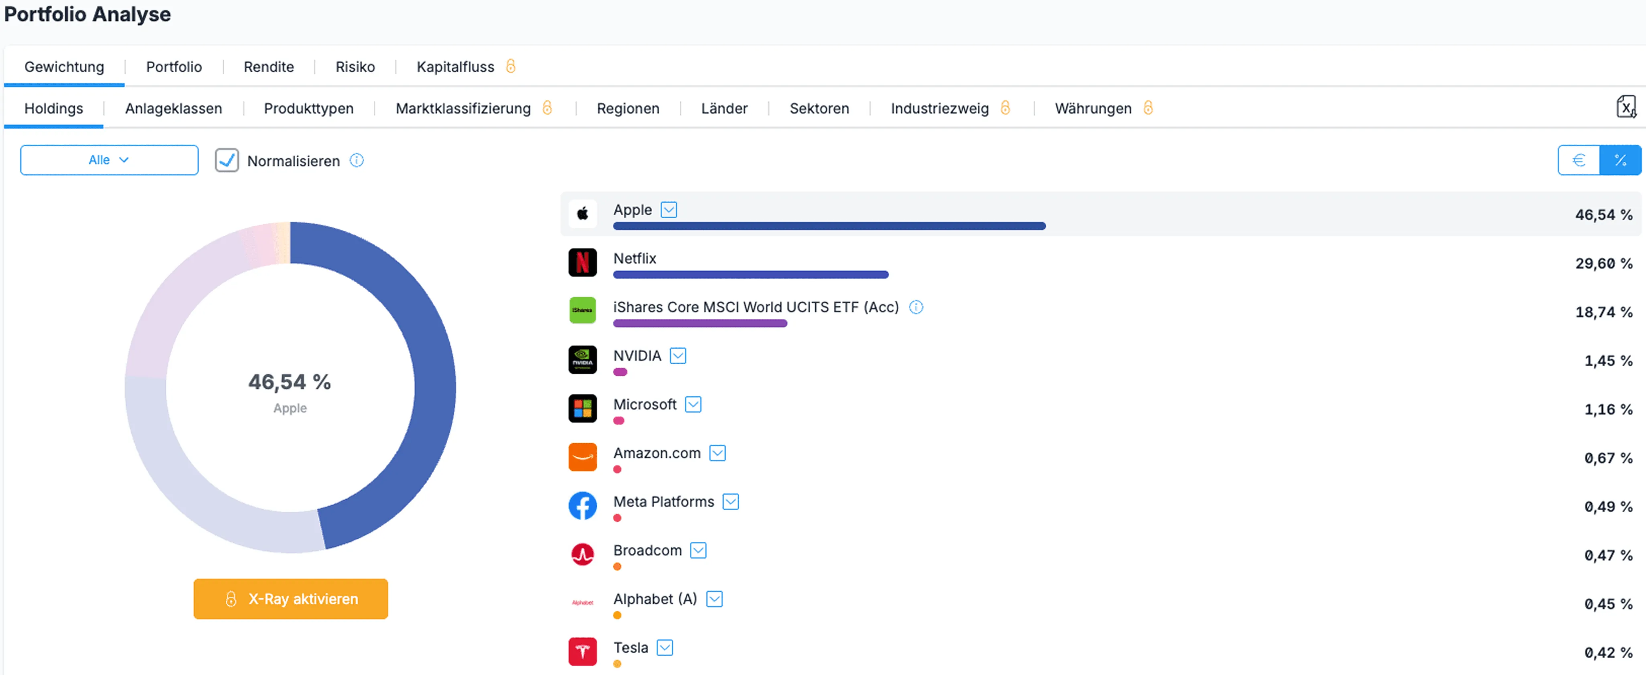Click the X-Ray aktivieren button
This screenshot has height=675, width=1646.
coord(291,599)
